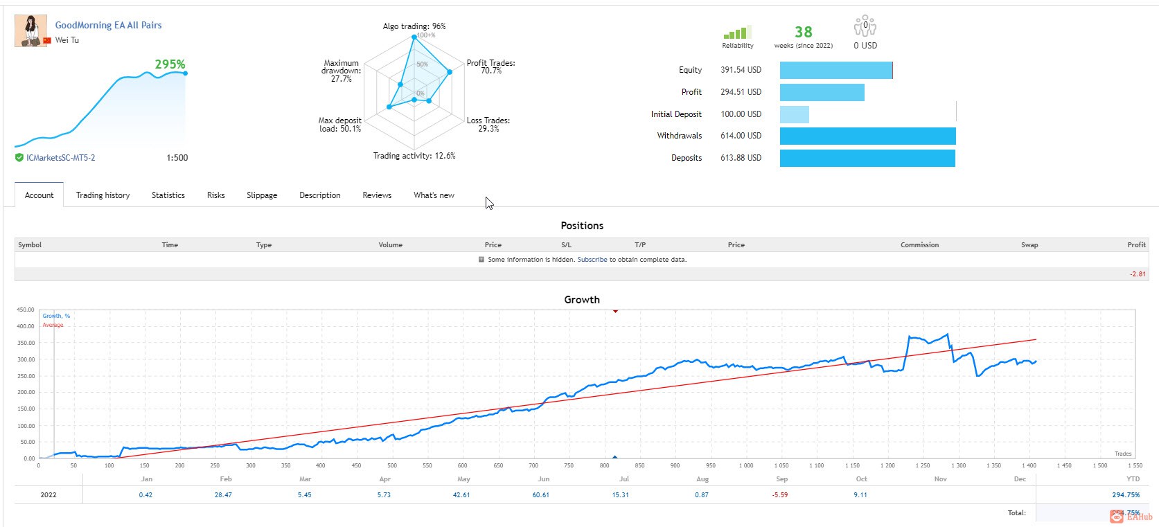Click the subscribers people icon above 0 USD
The width and height of the screenshot is (1159, 527).
pyautogui.click(x=865, y=27)
